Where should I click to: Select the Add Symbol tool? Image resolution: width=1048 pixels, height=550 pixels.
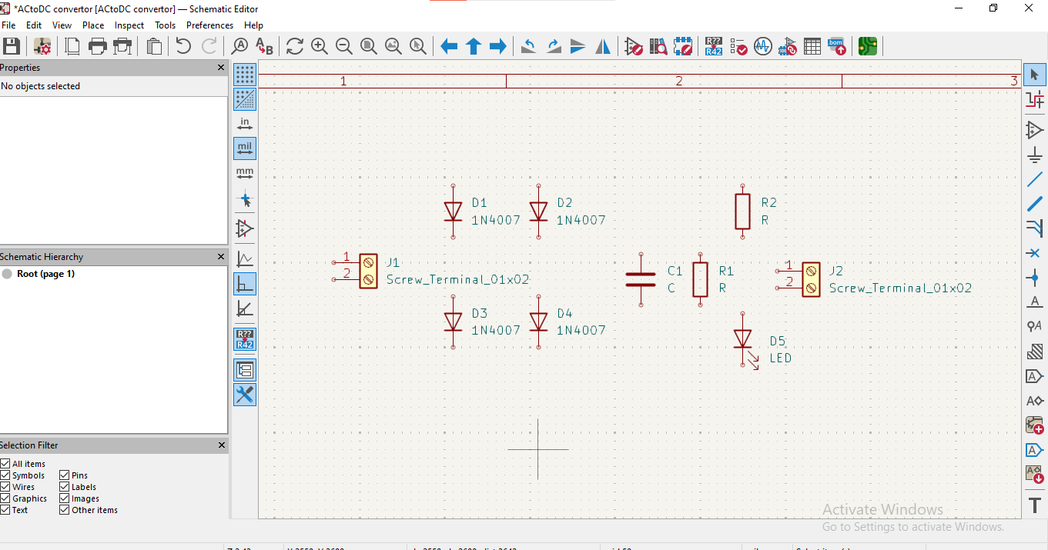coord(1034,130)
